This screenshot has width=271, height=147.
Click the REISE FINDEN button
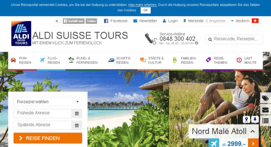pos(48,138)
